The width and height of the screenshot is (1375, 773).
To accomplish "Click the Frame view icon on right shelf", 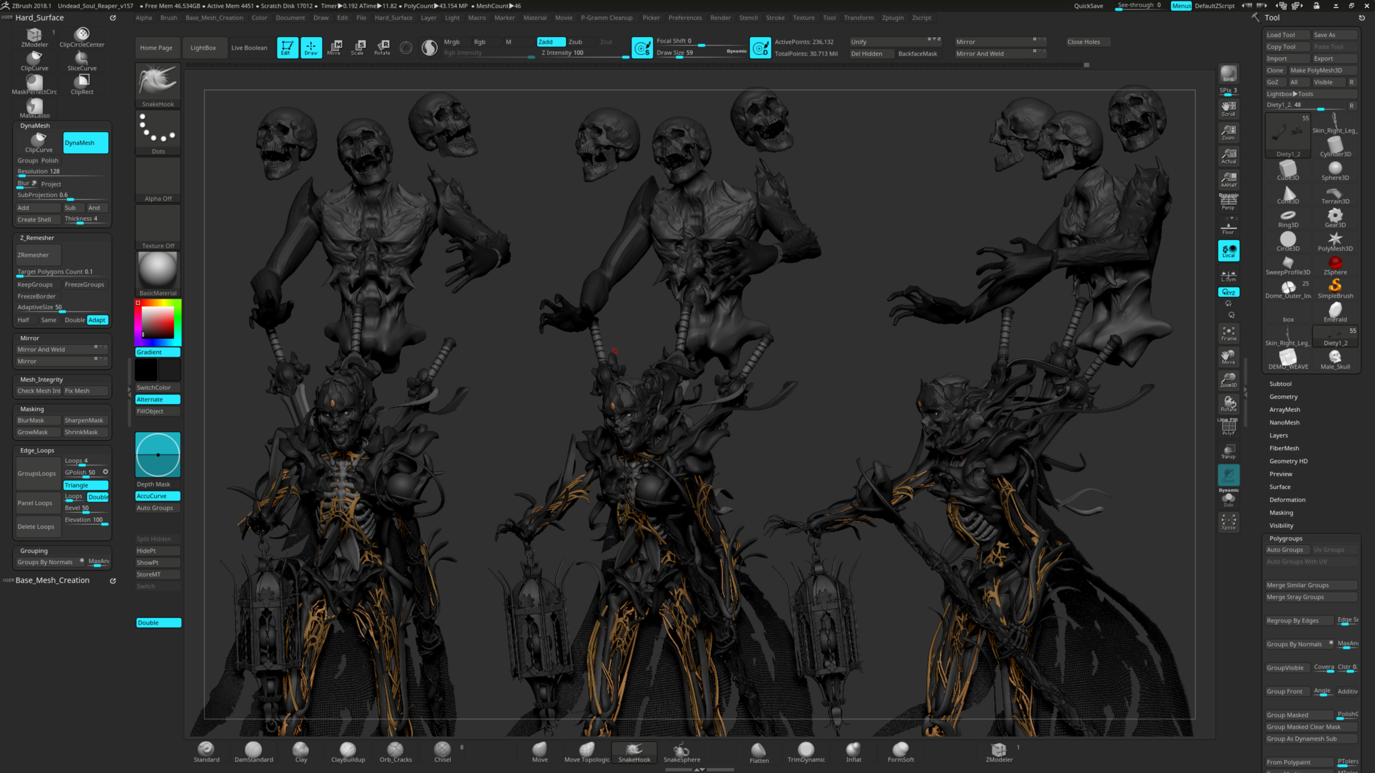I will point(1228,333).
